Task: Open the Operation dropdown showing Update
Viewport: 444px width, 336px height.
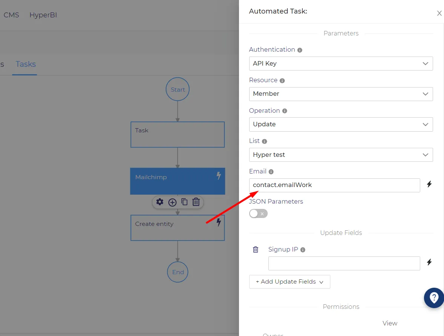Action: pyautogui.click(x=341, y=124)
